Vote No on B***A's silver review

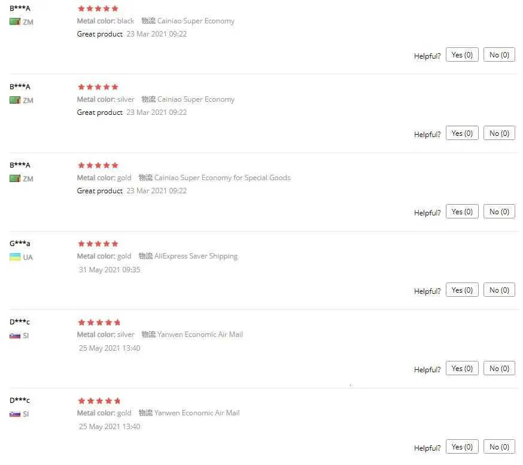[499, 133]
